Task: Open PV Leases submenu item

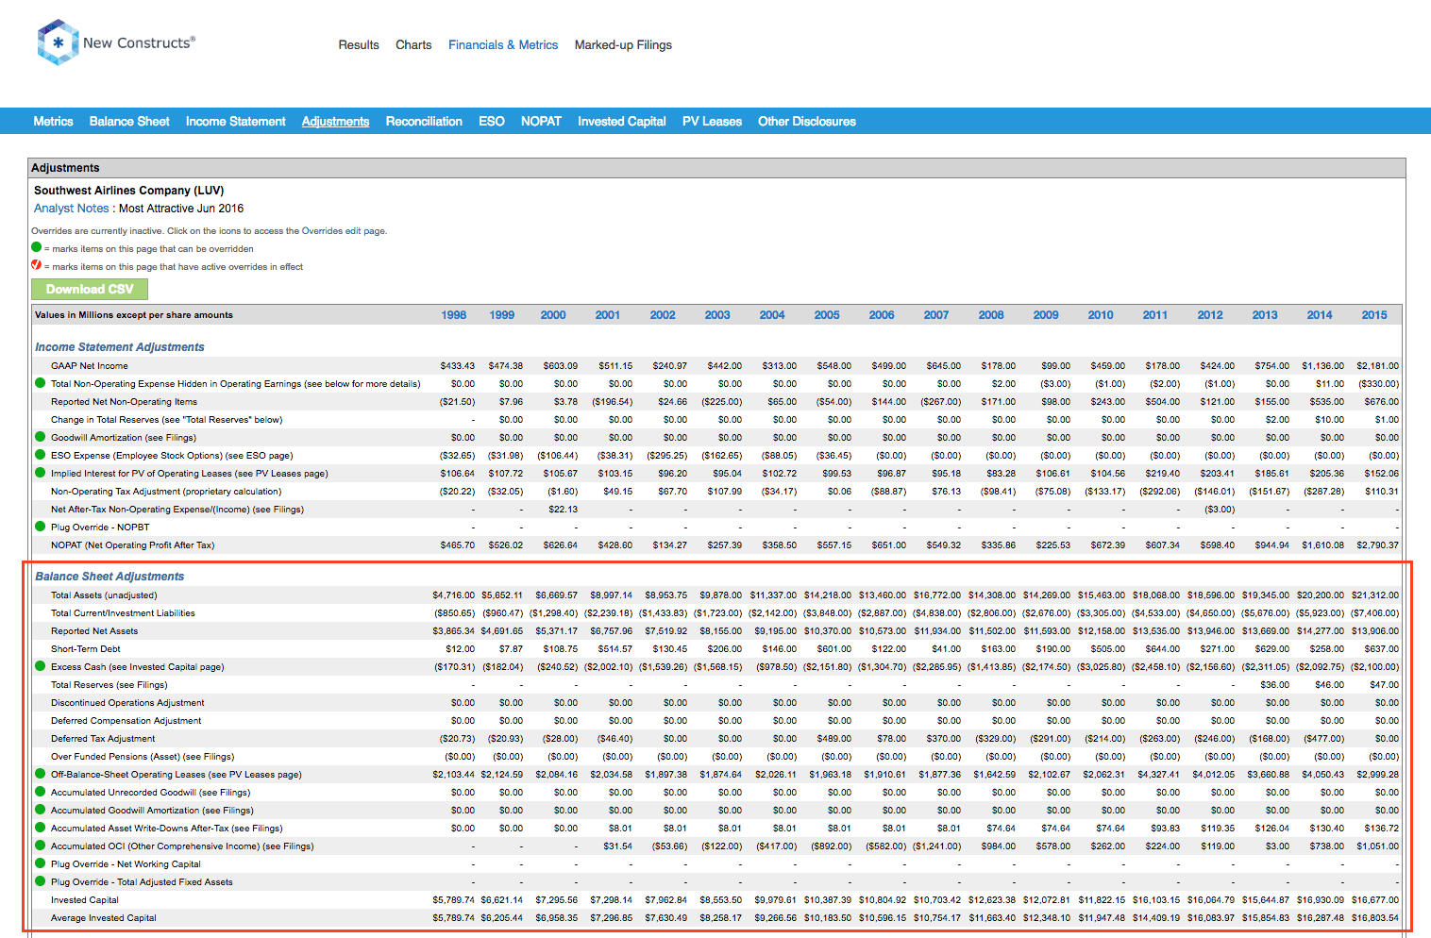Action: pos(712,121)
